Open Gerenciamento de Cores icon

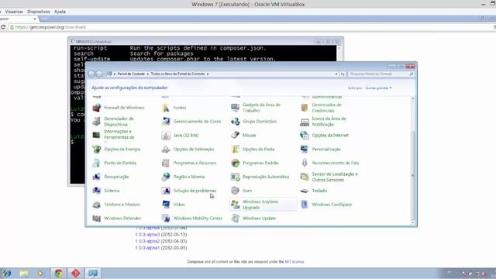166,122
